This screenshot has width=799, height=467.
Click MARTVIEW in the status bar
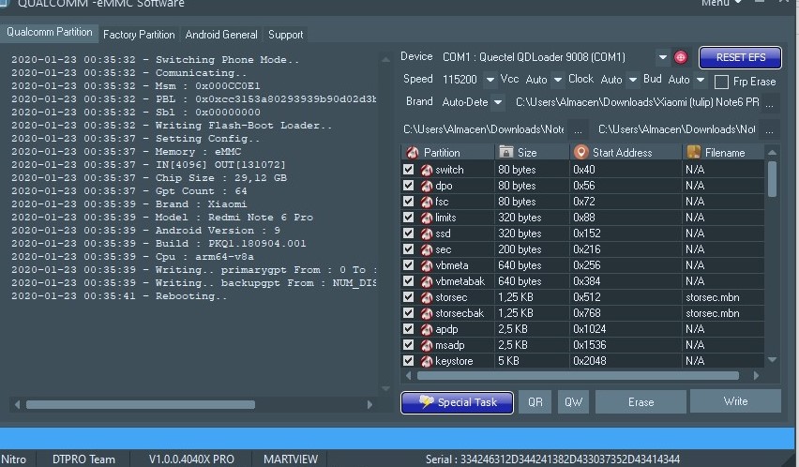(291, 459)
